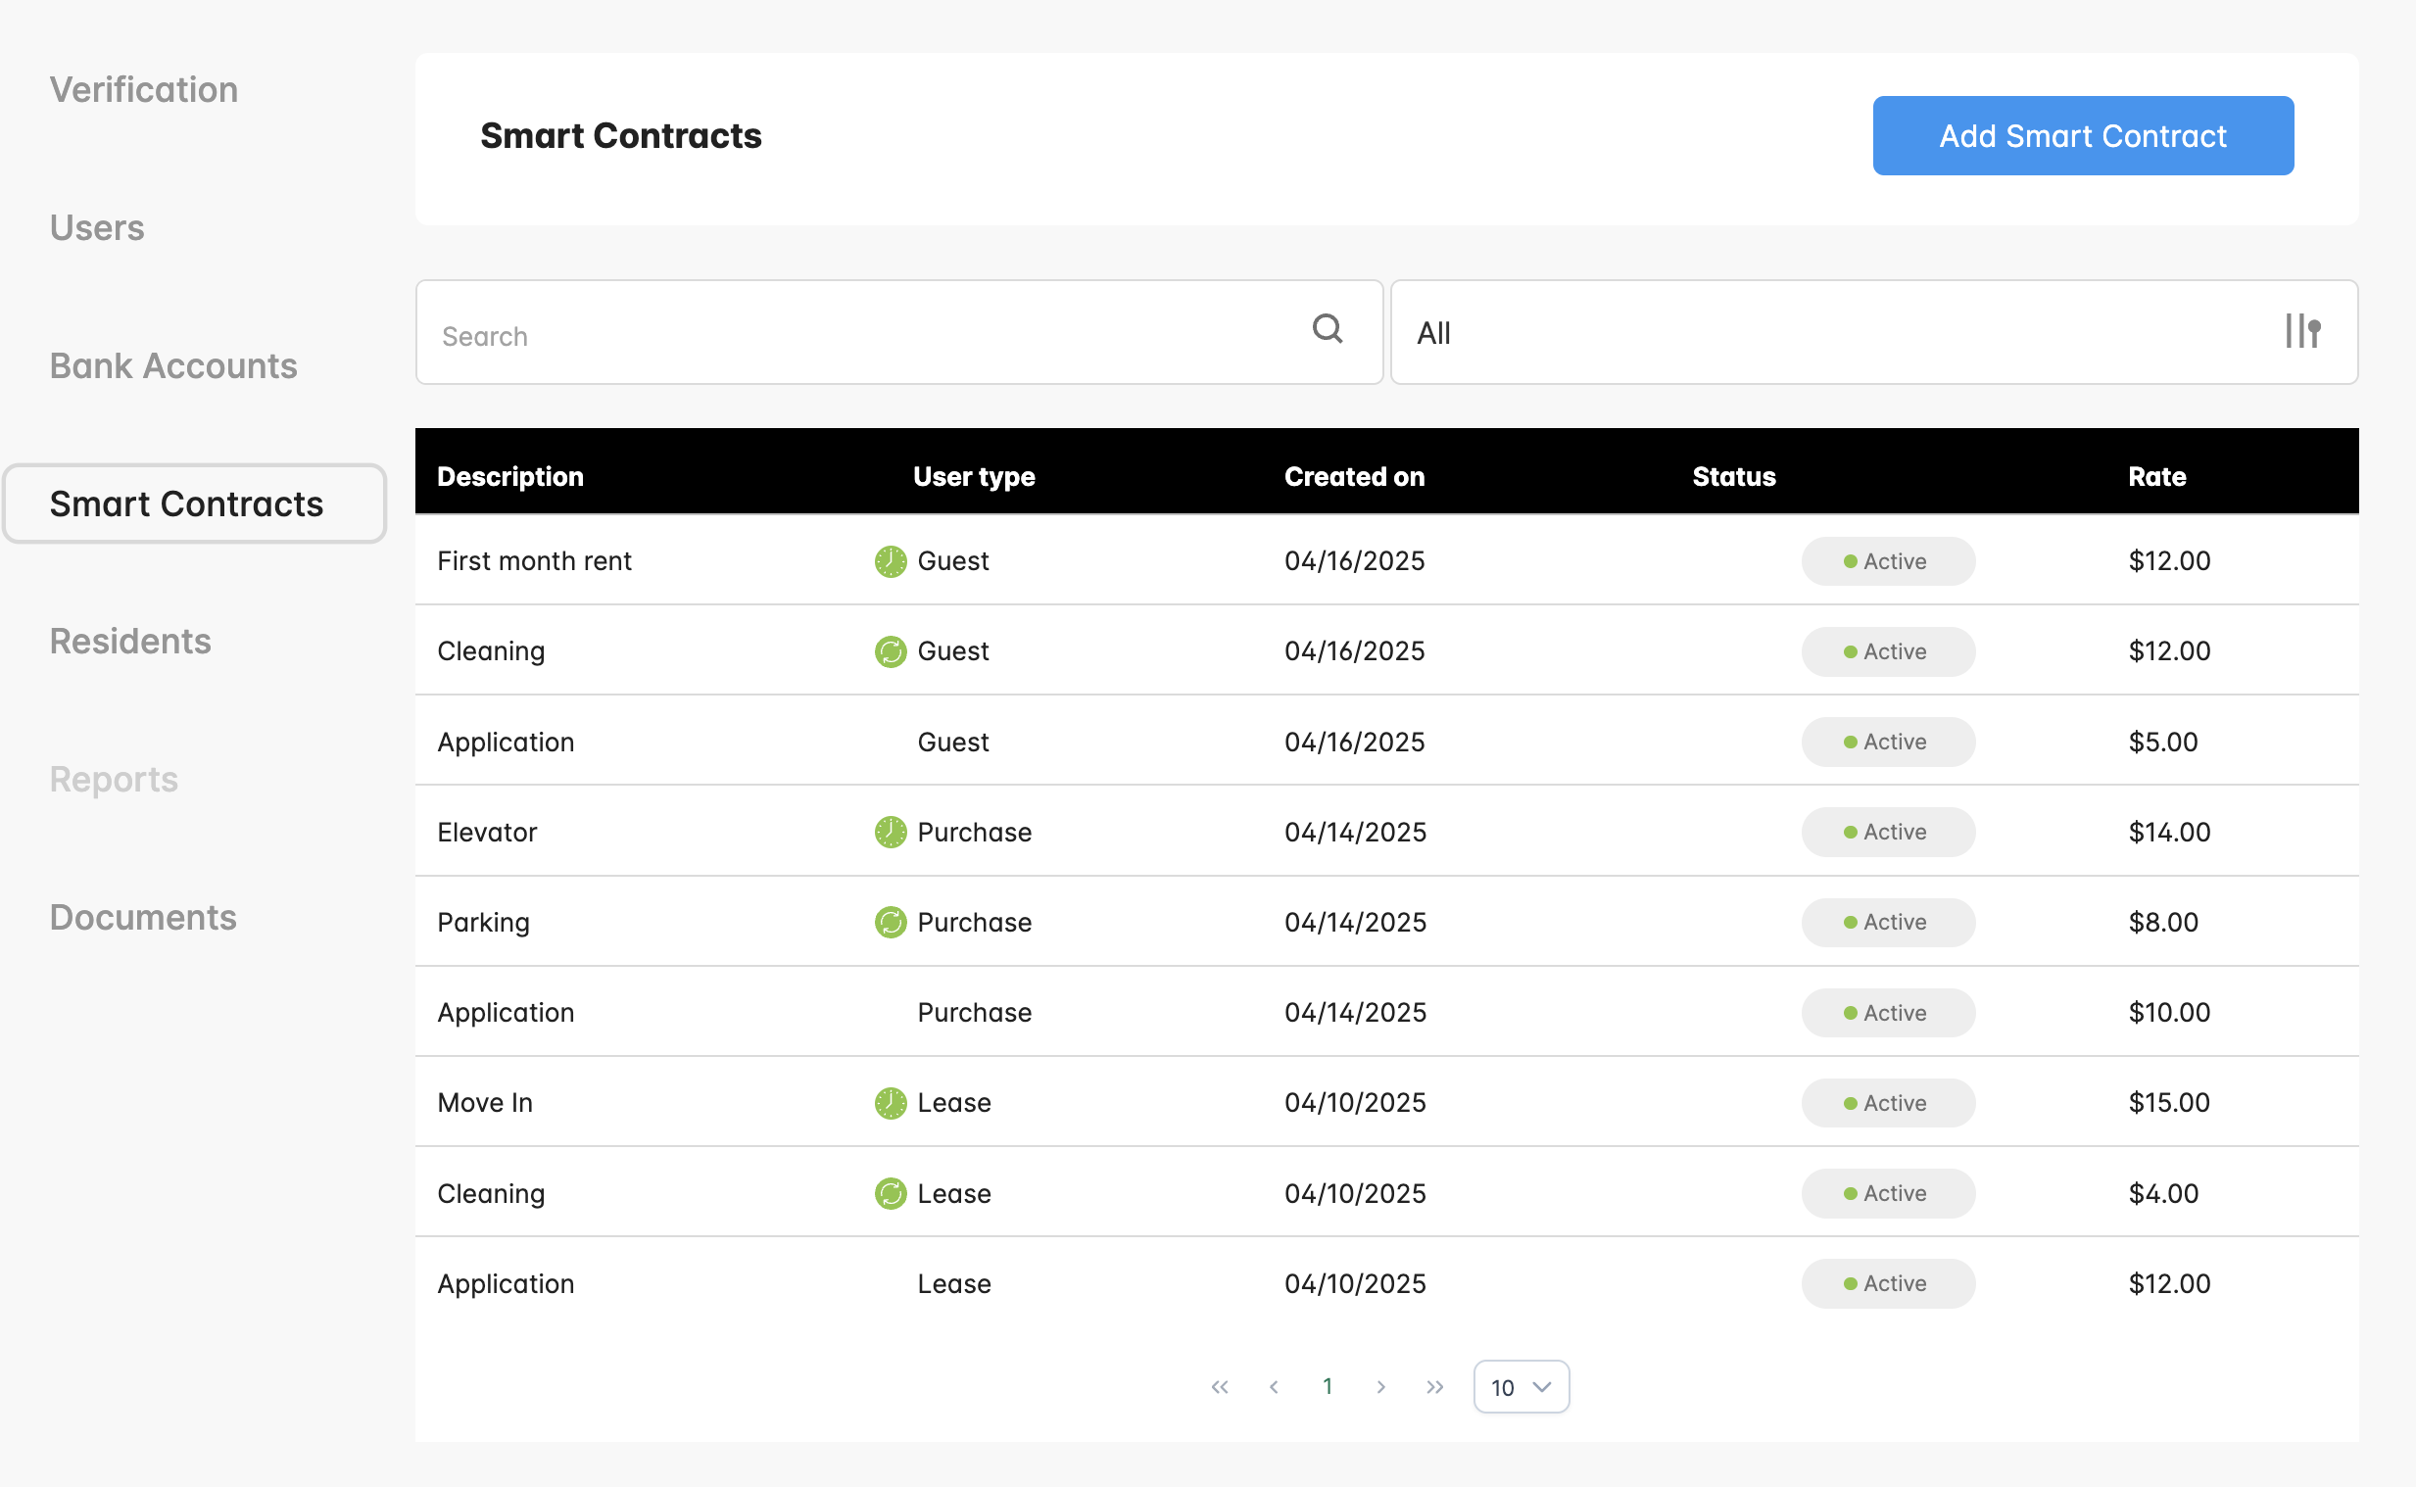The image size is (2416, 1487).
Task: Click recurring icon on Parking row
Action: [x=890, y=923]
